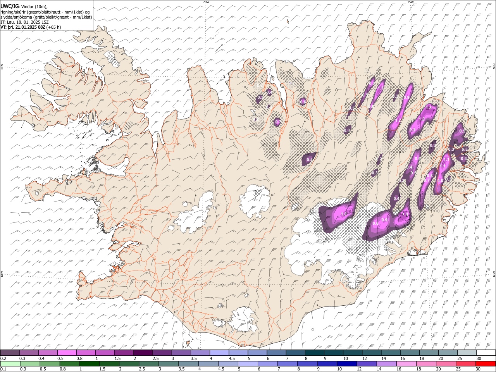
Task: Click the 'rigning/skúrir' legend description line
Action: pyautogui.click(x=45, y=12)
